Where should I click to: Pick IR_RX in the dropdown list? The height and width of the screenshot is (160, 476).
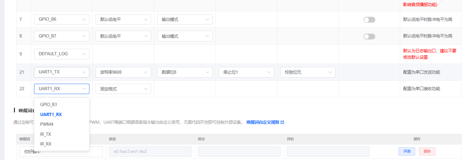[x=62, y=144]
